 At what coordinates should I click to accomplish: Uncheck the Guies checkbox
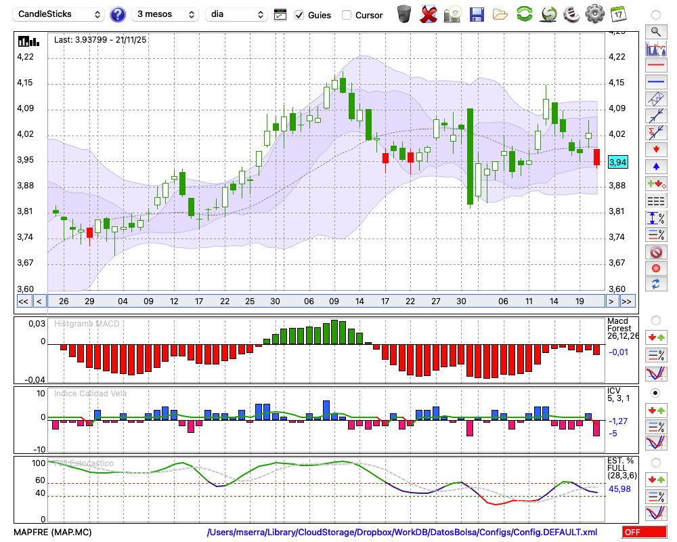(x=299, y=15)
